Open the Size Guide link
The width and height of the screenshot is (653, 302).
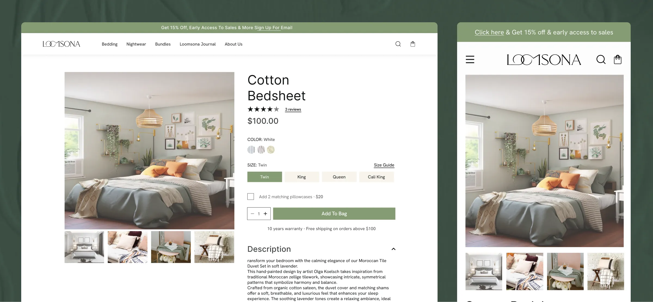point(384,165)
